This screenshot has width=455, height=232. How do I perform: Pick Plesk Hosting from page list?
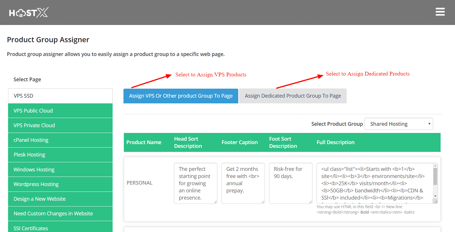(60, 155)
